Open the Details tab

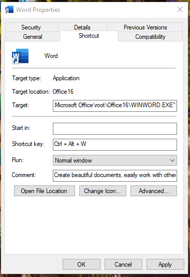(82, 27)
